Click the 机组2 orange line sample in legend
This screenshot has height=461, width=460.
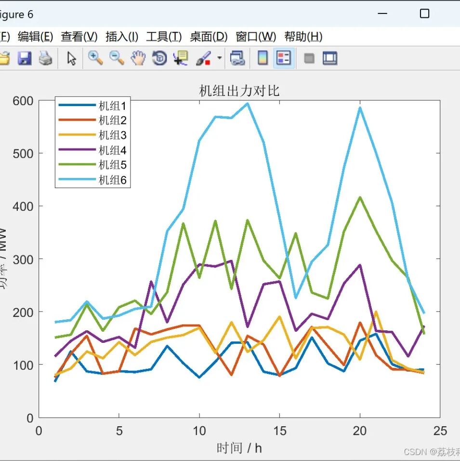pos(77,120)
